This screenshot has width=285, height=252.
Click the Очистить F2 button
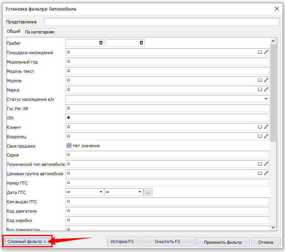click(x=167, y=242)
